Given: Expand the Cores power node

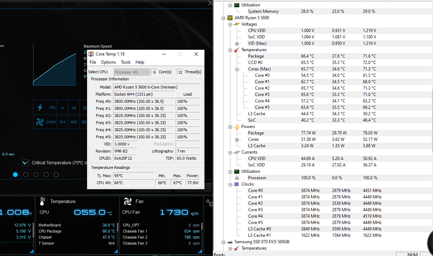Looking at the screenshot, I should click(237, 139).
